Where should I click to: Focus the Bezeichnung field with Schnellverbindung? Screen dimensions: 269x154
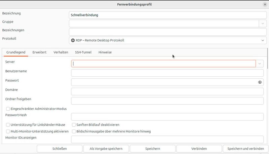click(x=168, y=15)
